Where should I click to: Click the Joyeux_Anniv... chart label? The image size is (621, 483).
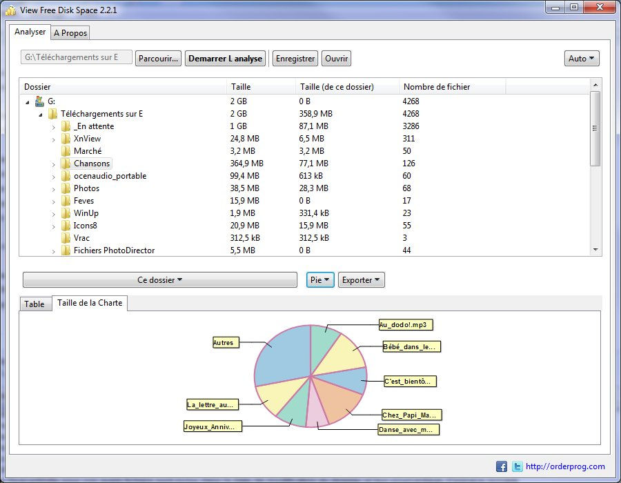pos(213,426)
